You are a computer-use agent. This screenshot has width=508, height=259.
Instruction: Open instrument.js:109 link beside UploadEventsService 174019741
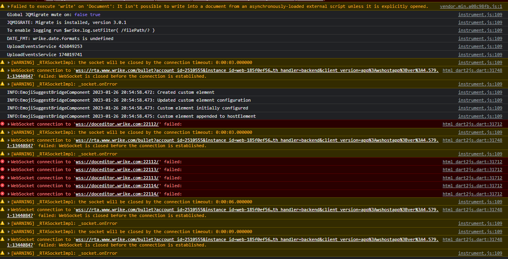480,55
